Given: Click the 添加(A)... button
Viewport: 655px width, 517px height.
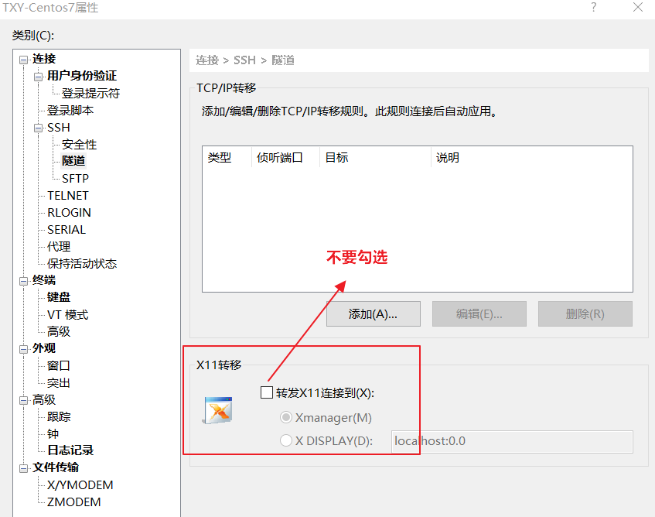Looking at the screenshot, I should [373, 314].
